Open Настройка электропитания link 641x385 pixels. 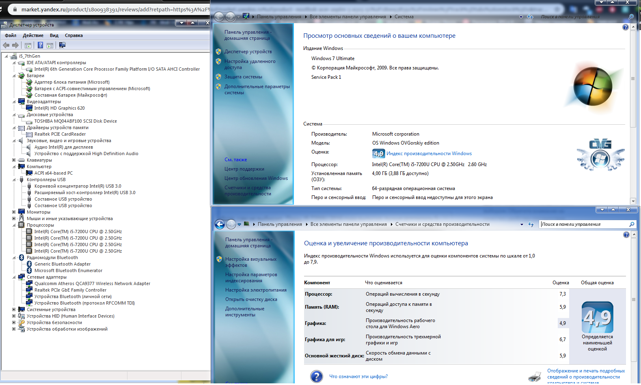pos(256,290)
